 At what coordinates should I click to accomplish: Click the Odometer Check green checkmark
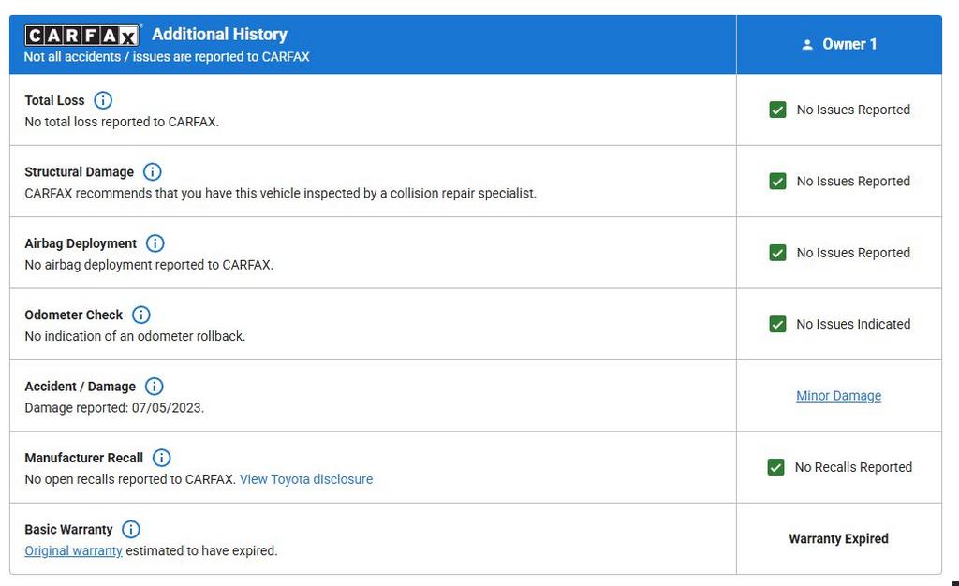(x=777, y=324)
